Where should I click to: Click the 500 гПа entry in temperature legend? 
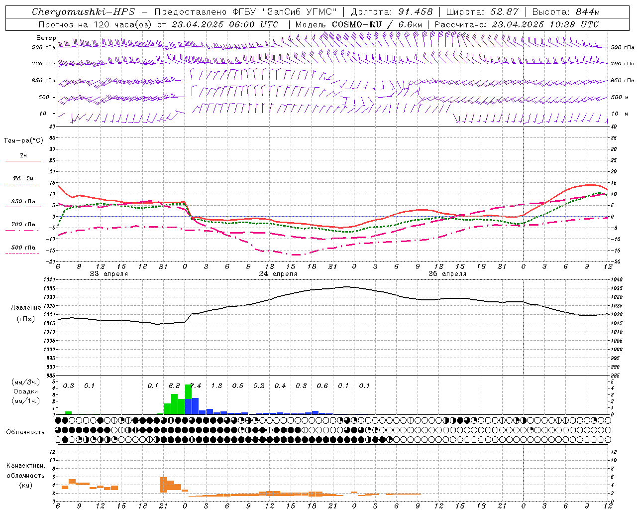click(23, 248)
